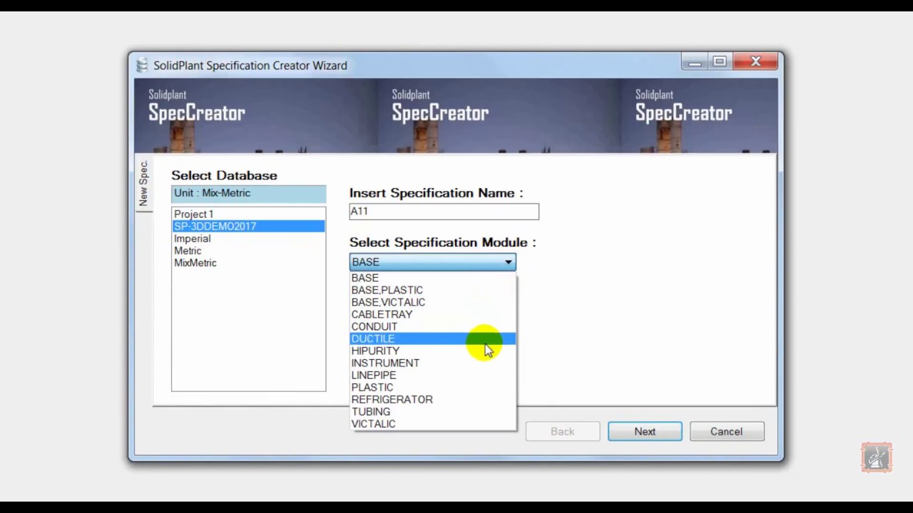This screenshot has width=913, height=513.
Task: Click the Unit : Mix-Metric label
Action: pos(248,193)
